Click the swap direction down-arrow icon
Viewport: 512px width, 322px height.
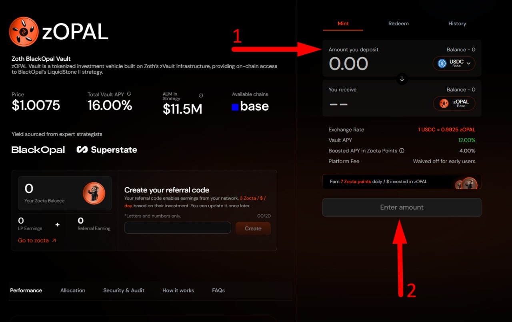[402, 79]
